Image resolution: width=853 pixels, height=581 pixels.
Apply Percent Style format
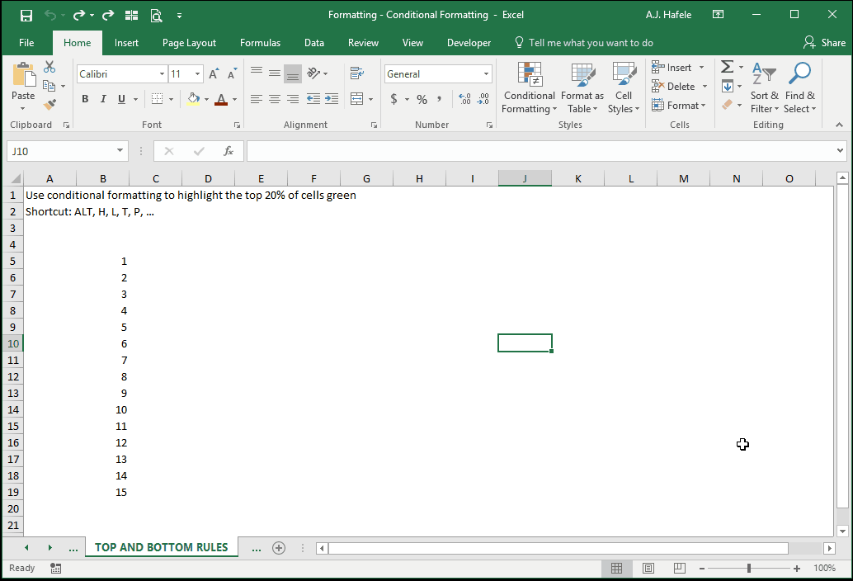point(422,100)
